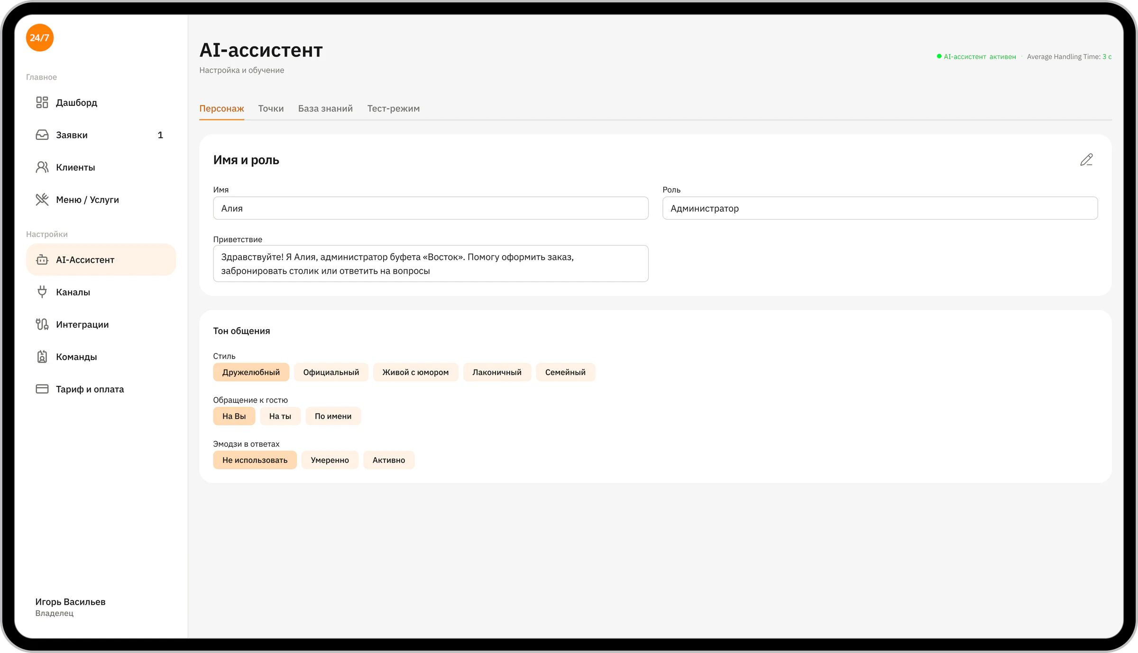Open the Интеграции settings page

pyautogui.click(x=101, y=324)
